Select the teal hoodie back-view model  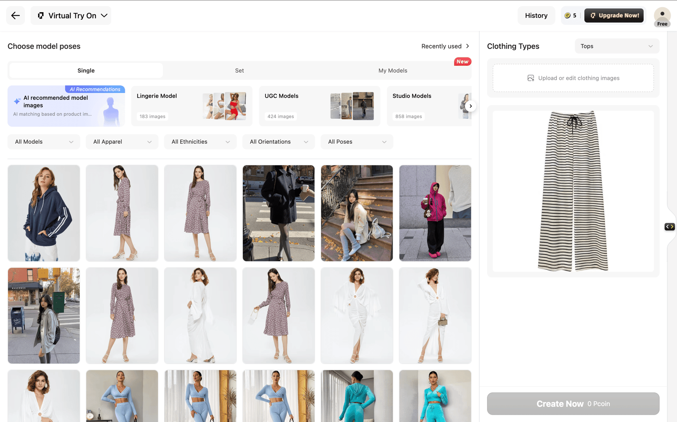pos(357,396)
